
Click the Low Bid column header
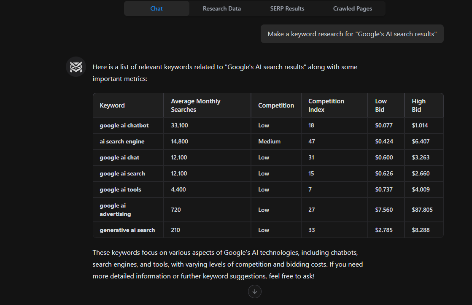(x=380, y=105)
